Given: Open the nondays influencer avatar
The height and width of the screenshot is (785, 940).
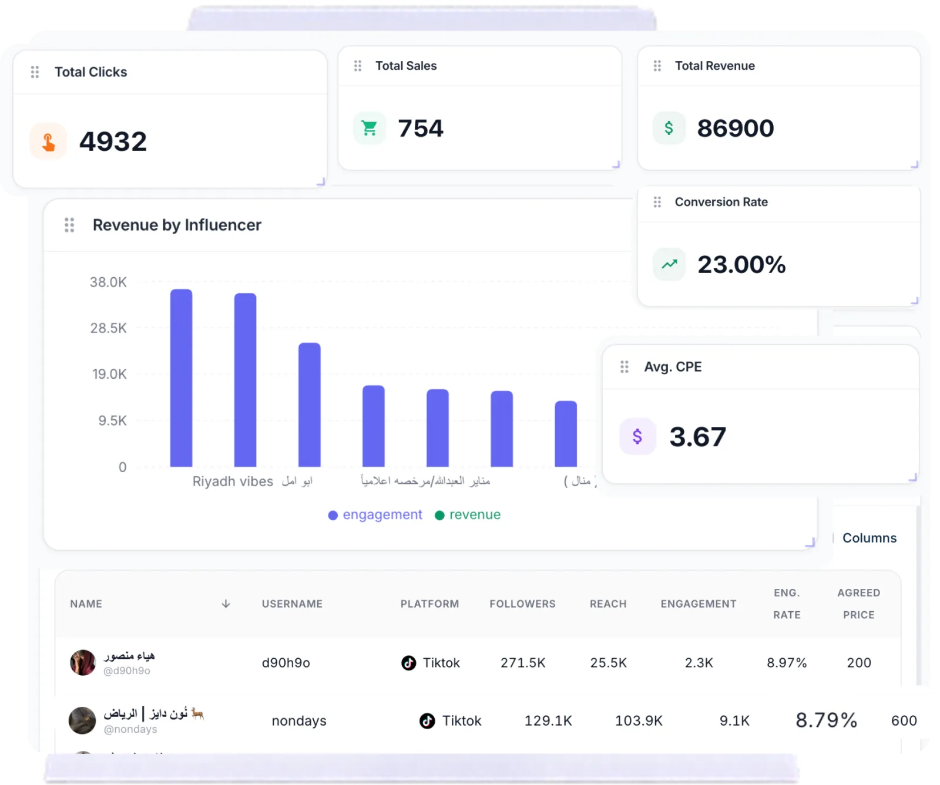Looking at the screenshot, I should 82,721.
